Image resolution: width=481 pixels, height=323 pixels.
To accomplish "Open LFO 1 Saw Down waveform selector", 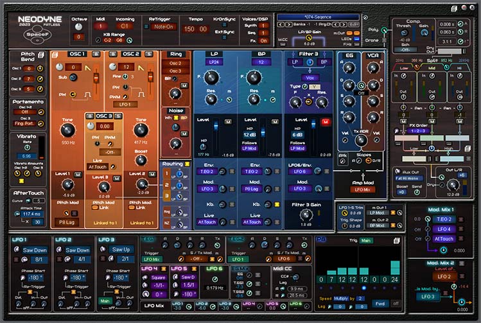I will point(35,250).
